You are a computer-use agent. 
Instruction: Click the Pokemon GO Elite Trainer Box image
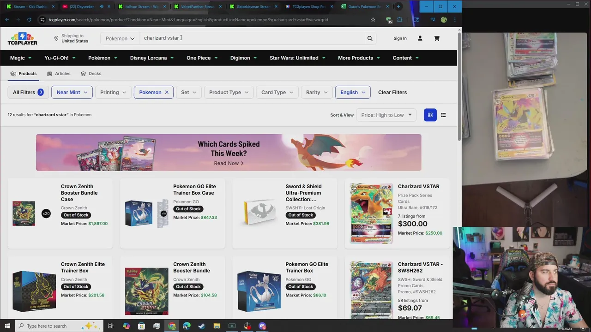pyautogui.click(x=259, y=291)
